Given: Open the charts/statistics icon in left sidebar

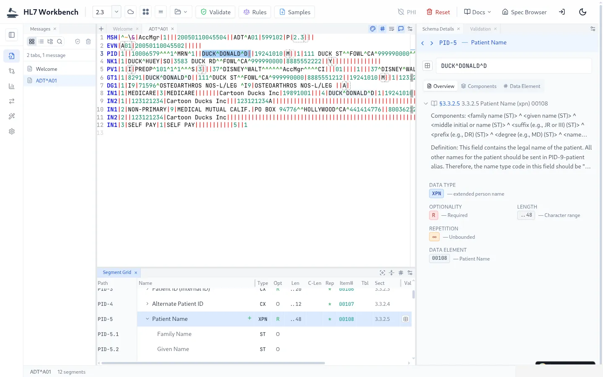Looking at the screenshot, I should pos(11,86).
